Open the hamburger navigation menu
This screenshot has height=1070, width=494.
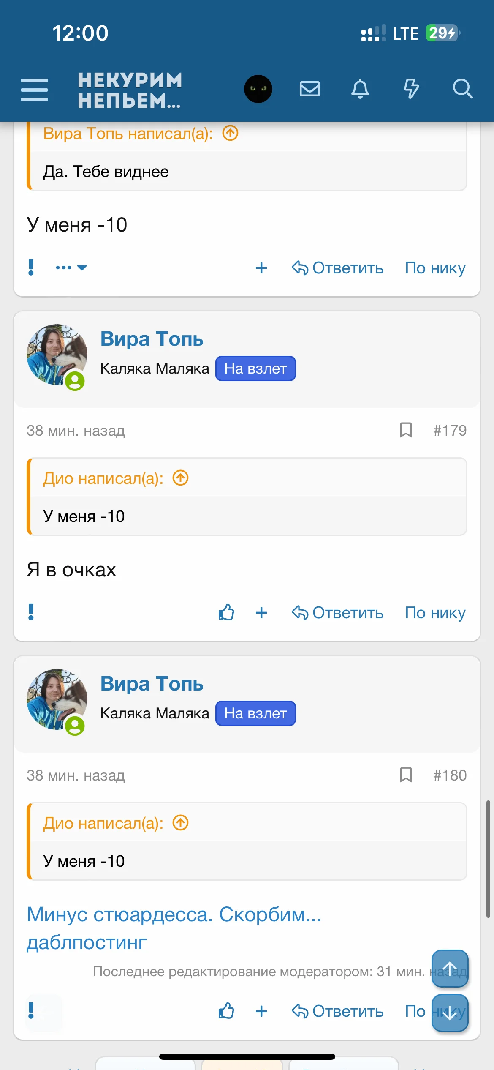pyautogui.click(x=34, y=89)
